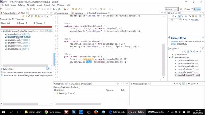Open Ant Visualization view menu dropdown
The image size is (205, 115).
coord(189,84)
